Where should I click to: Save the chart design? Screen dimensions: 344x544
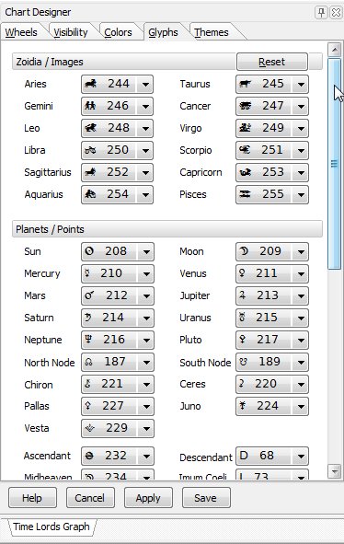(206, 498)
